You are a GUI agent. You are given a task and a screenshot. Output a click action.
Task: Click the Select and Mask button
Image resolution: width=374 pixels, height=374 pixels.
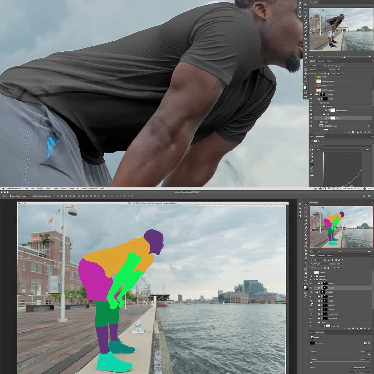point(360,368)
